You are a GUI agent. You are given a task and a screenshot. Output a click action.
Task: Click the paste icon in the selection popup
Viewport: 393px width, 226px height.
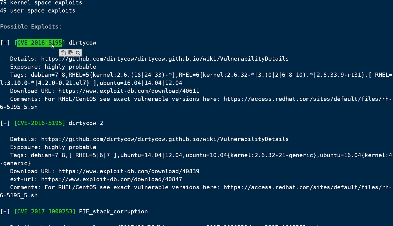70,53
